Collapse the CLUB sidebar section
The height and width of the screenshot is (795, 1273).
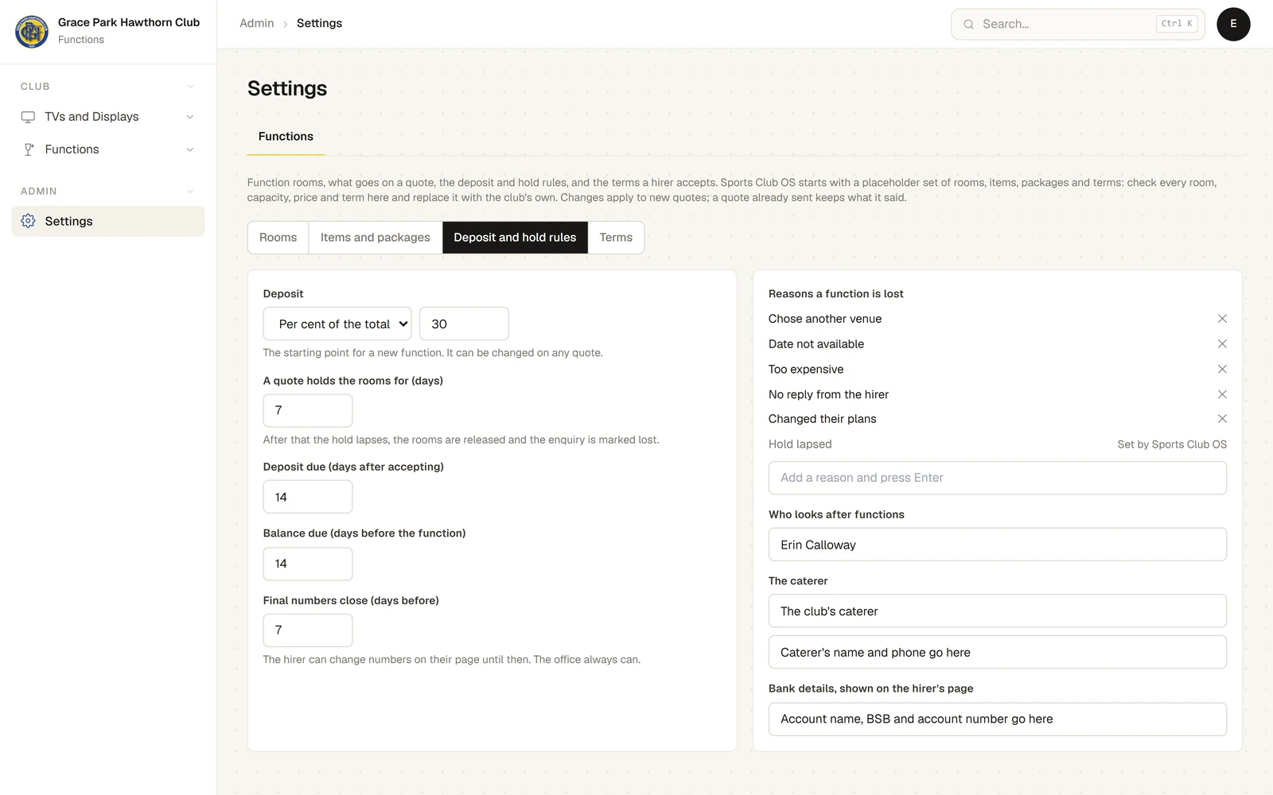(190, 87)
